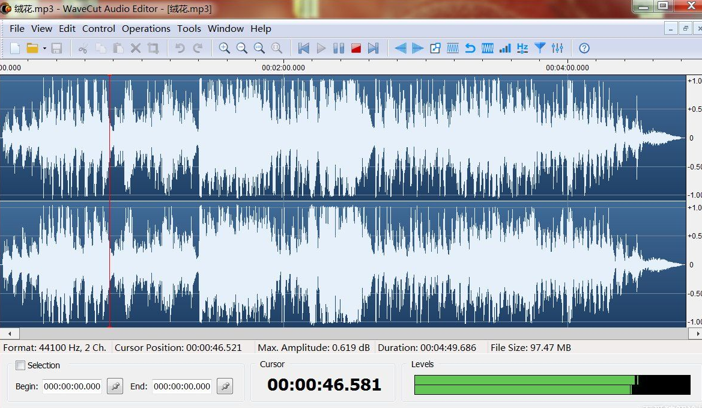Open the File menu
Image resolution: width=702 pixels, height=408 pixels.
tap(17, 29)
